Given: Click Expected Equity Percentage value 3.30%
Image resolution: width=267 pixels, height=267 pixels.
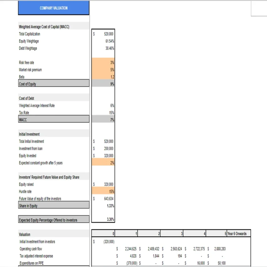Looking at the screenshot, I should pos(110,219).
